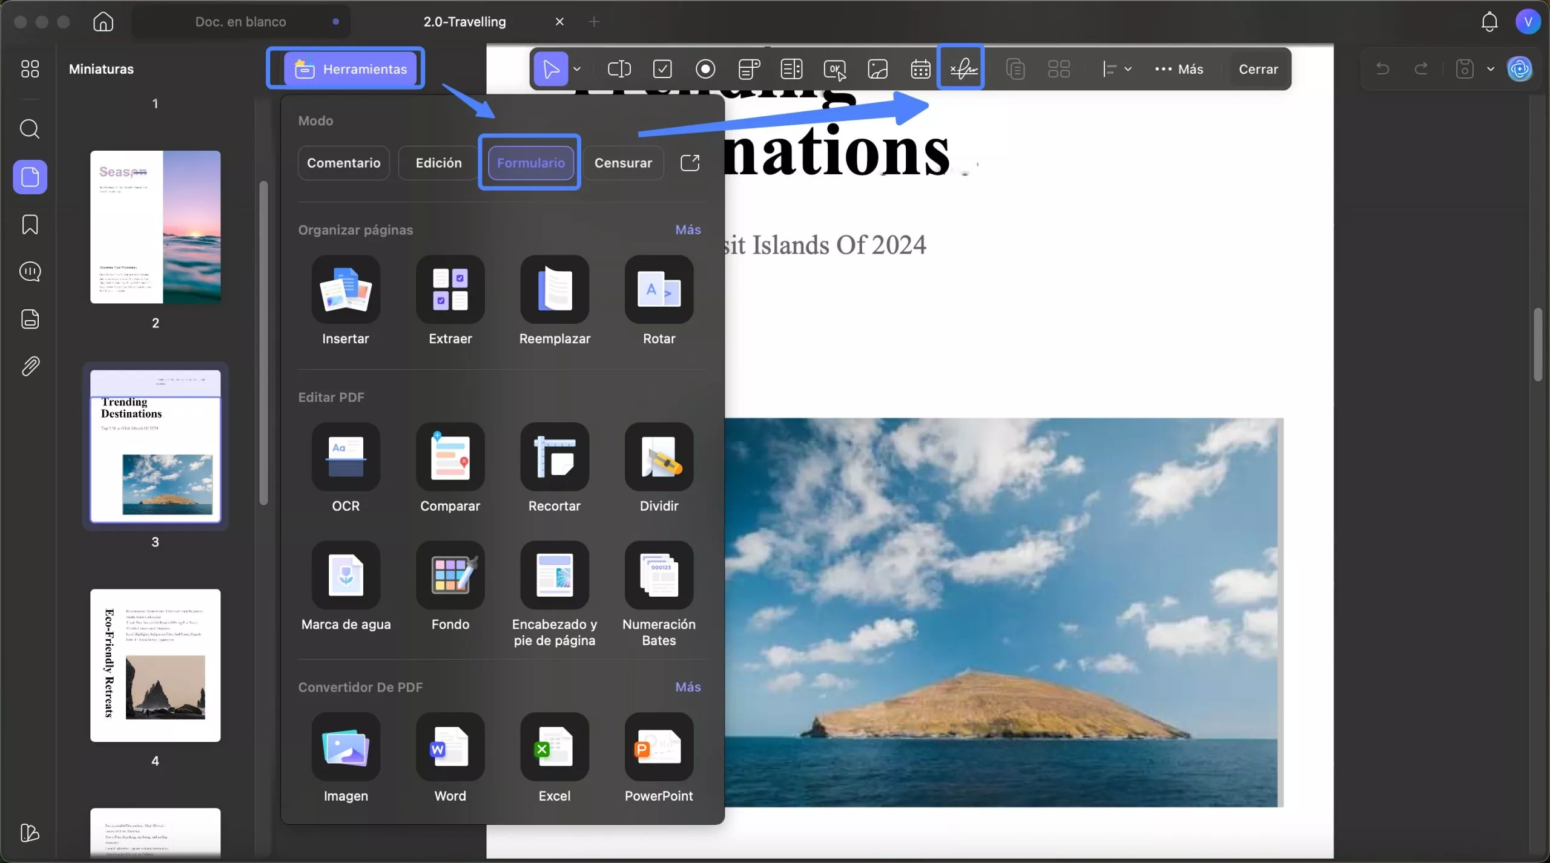1550x863 pixels.
Task: Click Cerrar to exit form mode
Action: click(x=1258, y=69)
